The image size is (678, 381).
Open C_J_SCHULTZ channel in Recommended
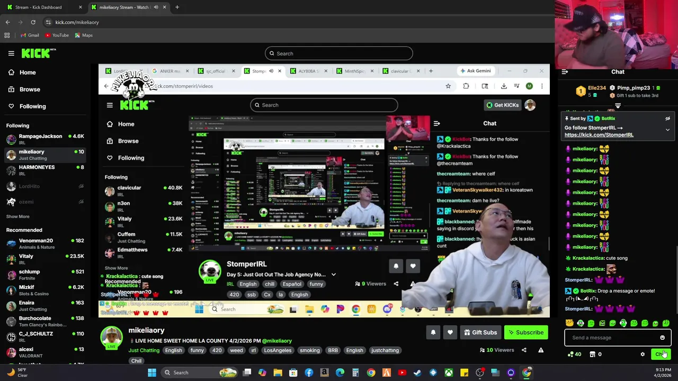(44, 337)
